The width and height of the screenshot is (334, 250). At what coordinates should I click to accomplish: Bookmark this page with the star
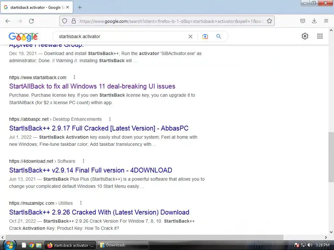[x=269, y=21]
